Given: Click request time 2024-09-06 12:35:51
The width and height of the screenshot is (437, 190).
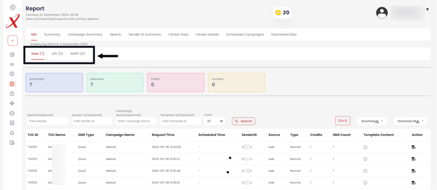Looking at the screenshot, I should [166, 183].
